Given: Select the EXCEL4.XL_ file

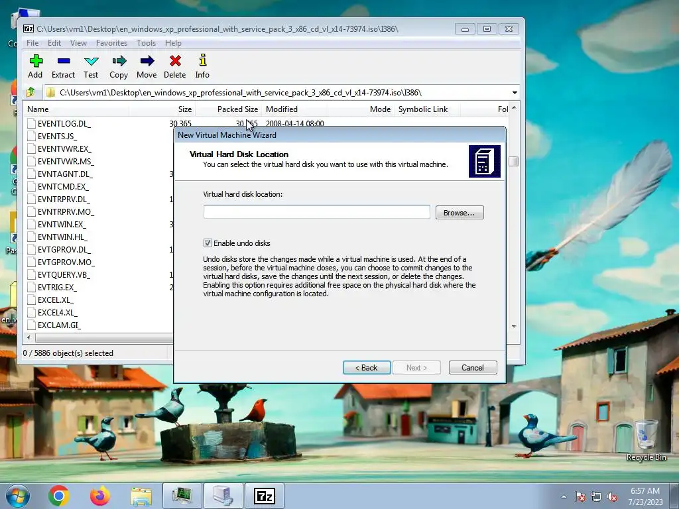Looking at the screenshot, I should tap(57, 312).
